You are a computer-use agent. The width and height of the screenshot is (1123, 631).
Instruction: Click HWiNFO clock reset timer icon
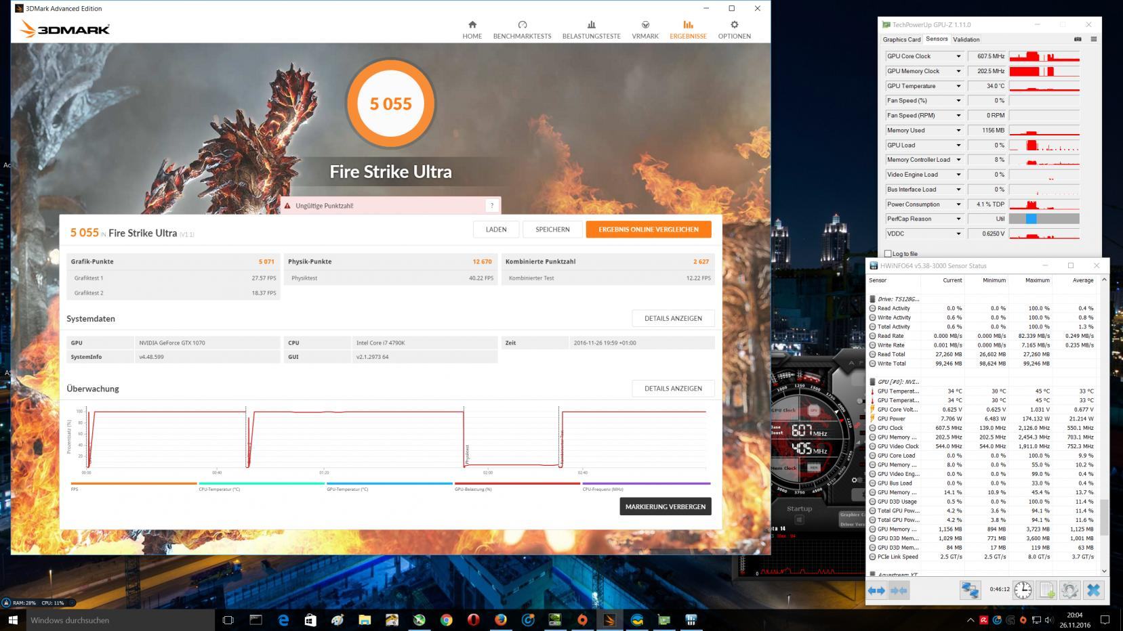[x=1023, y=590]
